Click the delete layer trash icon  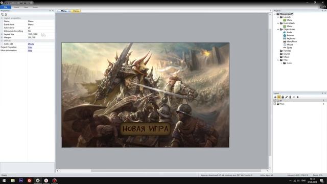click(290, 97)
